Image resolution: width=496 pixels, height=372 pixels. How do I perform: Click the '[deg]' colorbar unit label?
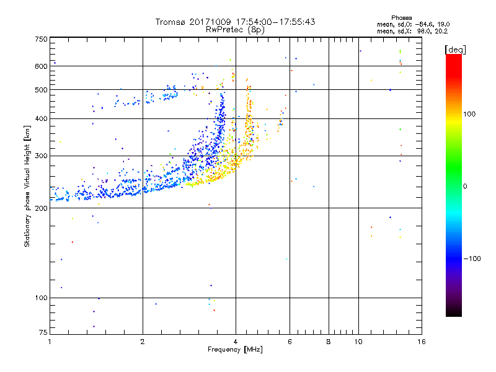pos(455,50)
